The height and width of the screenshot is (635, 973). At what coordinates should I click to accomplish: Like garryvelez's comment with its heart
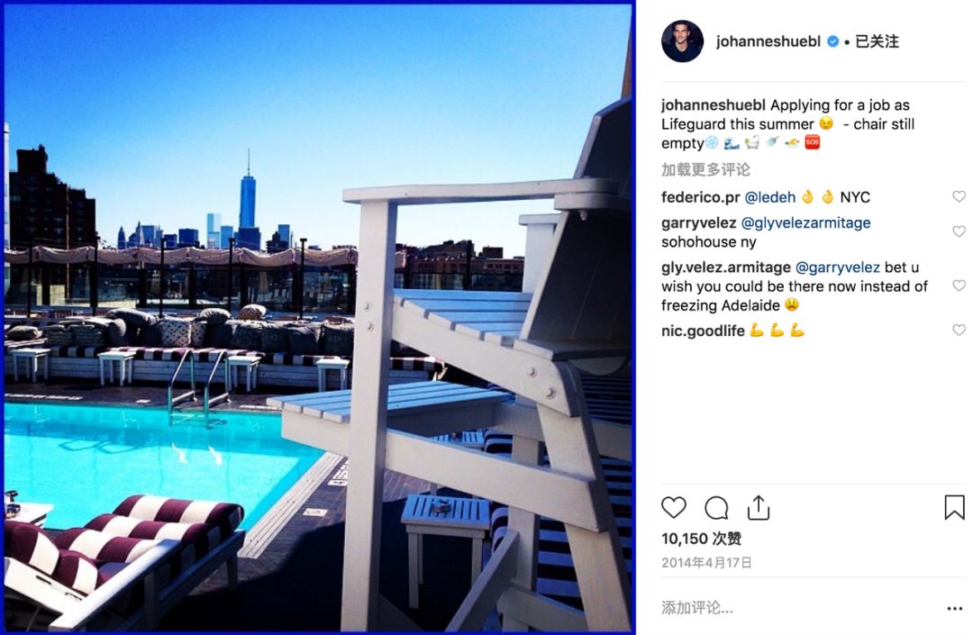[x=959, y=231]
